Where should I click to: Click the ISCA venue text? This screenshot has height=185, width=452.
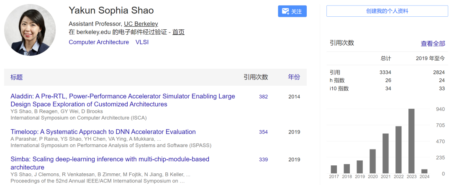pyautogui.click(x=79, y=118)
